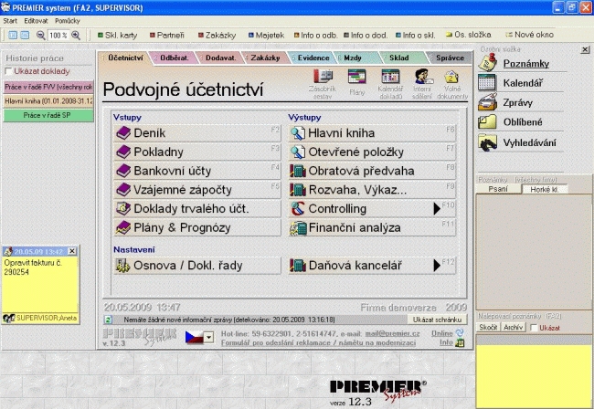
Task: Open Hlavní kniha general ledger
Action: click(372, 133)
